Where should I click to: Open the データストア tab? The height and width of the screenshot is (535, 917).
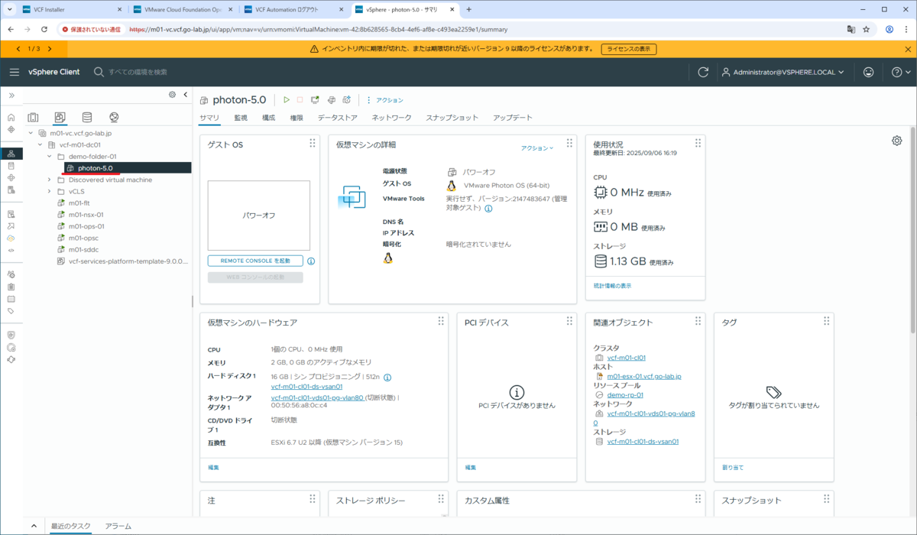(338, 118)
